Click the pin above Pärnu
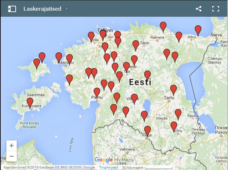 97,92
